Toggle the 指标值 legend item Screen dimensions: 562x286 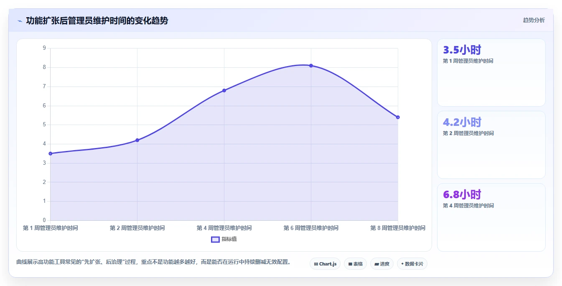pyautogui.click(x=224, y=239)
